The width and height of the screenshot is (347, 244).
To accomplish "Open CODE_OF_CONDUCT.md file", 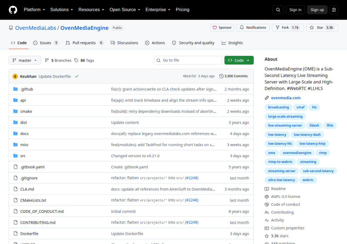I will click(42, 211).
